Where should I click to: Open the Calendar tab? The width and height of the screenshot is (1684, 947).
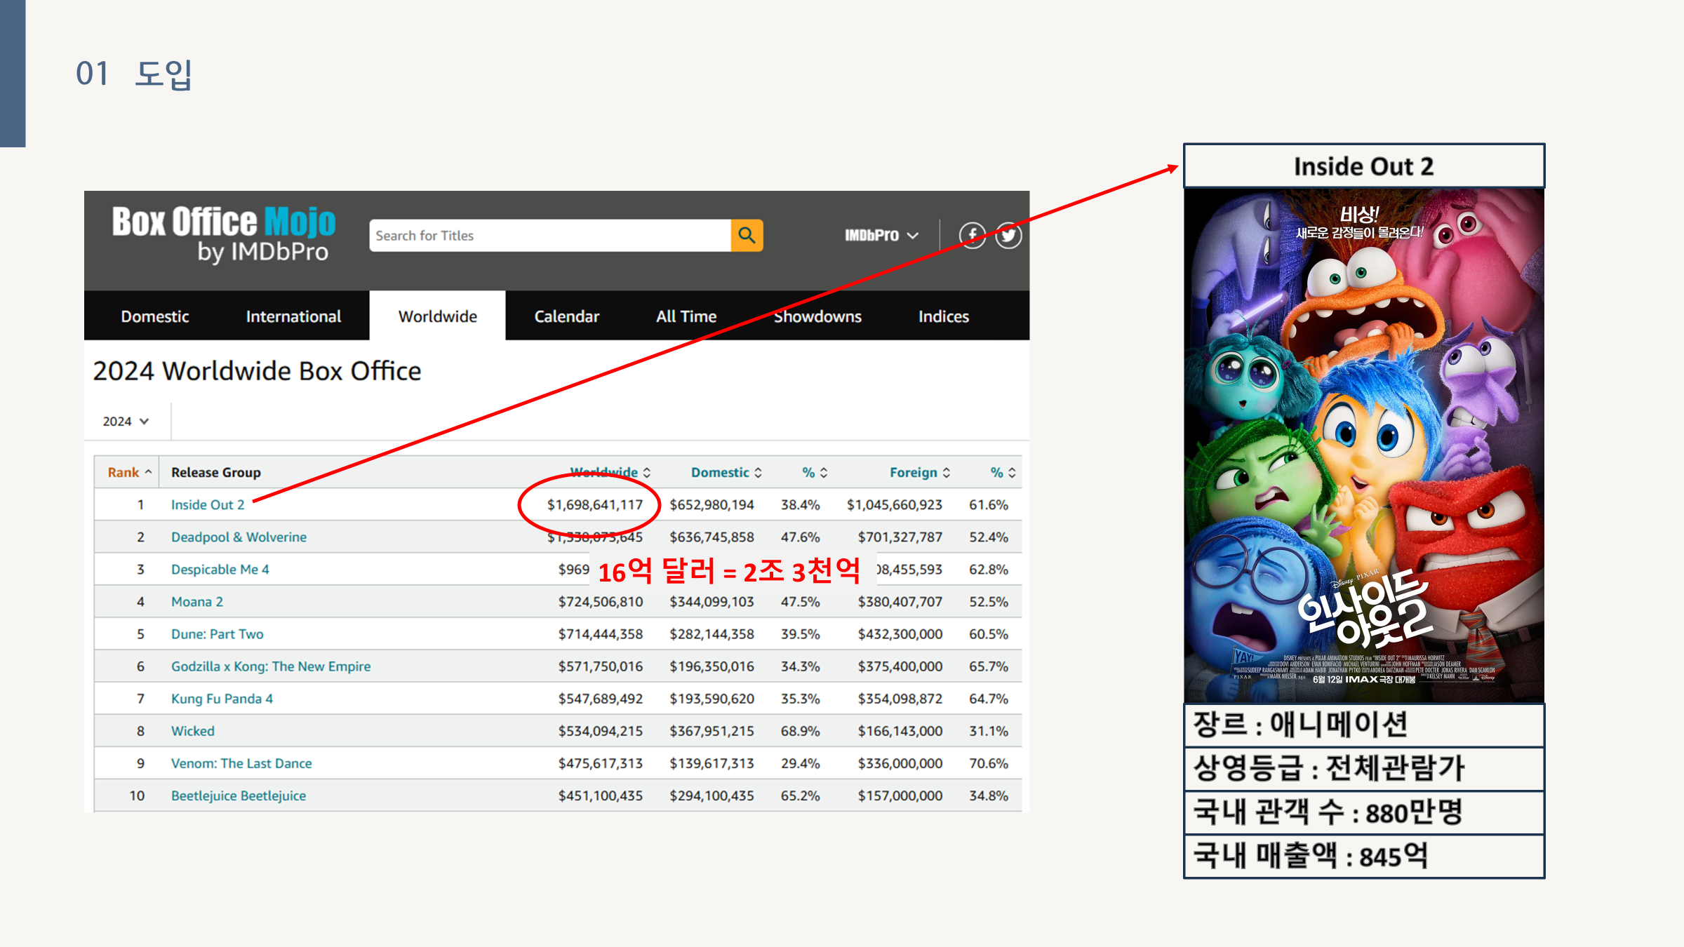pos(567,316)
